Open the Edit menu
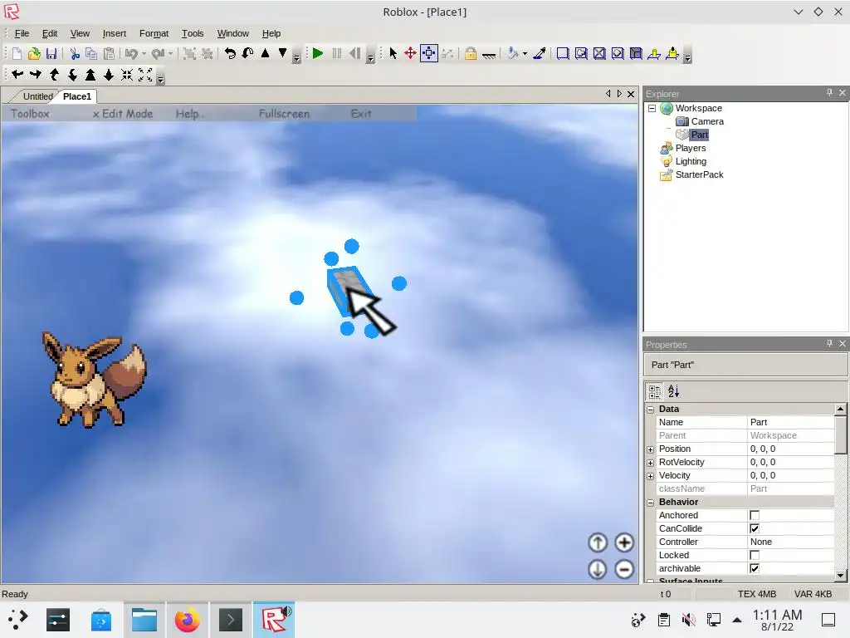Image resolution: width=850 pixels, height=638 pixels. (49, 33)
